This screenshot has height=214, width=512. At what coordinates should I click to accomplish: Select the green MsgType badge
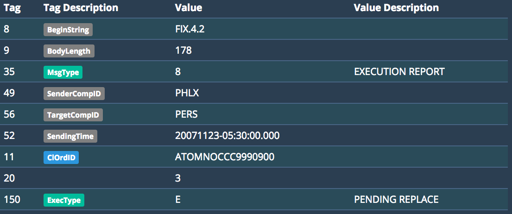(x=63, y=72)
